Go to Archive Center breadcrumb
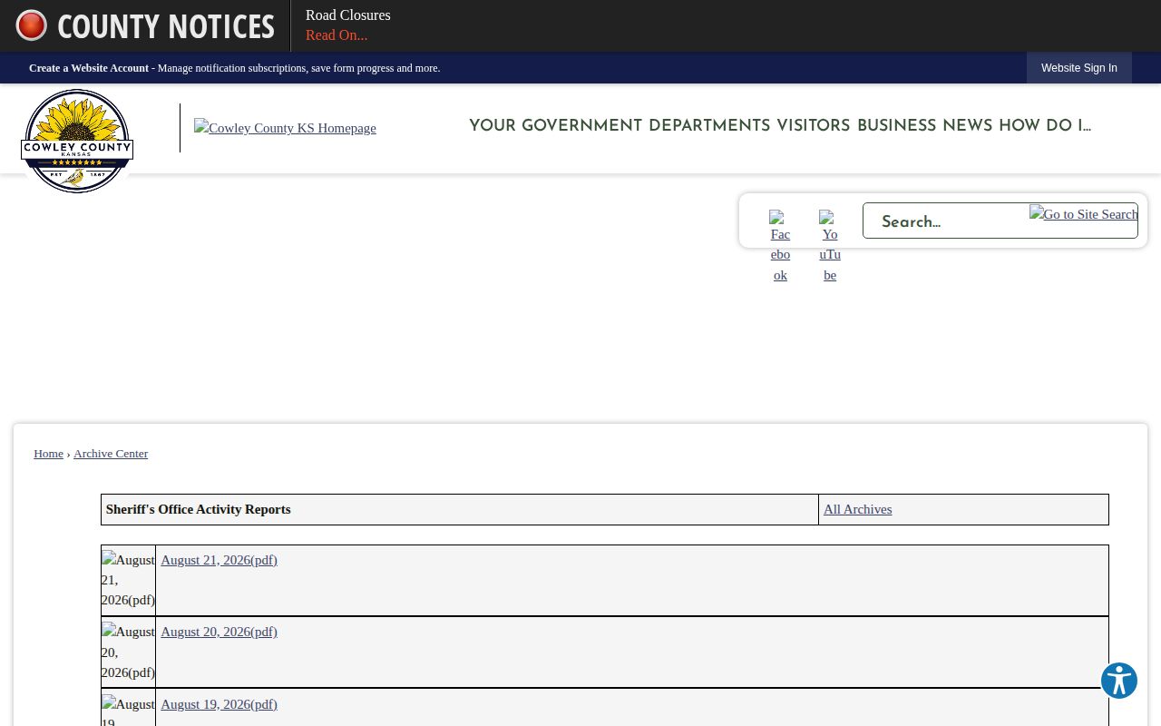1161x726 pixels. [111, 454]
